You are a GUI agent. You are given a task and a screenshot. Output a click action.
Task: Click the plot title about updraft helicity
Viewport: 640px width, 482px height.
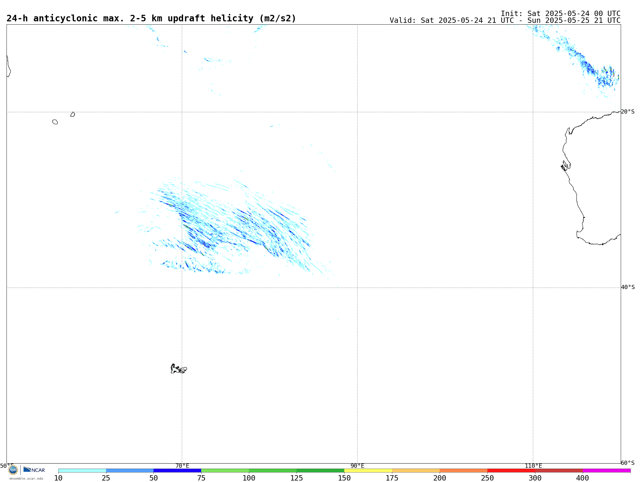151,18
